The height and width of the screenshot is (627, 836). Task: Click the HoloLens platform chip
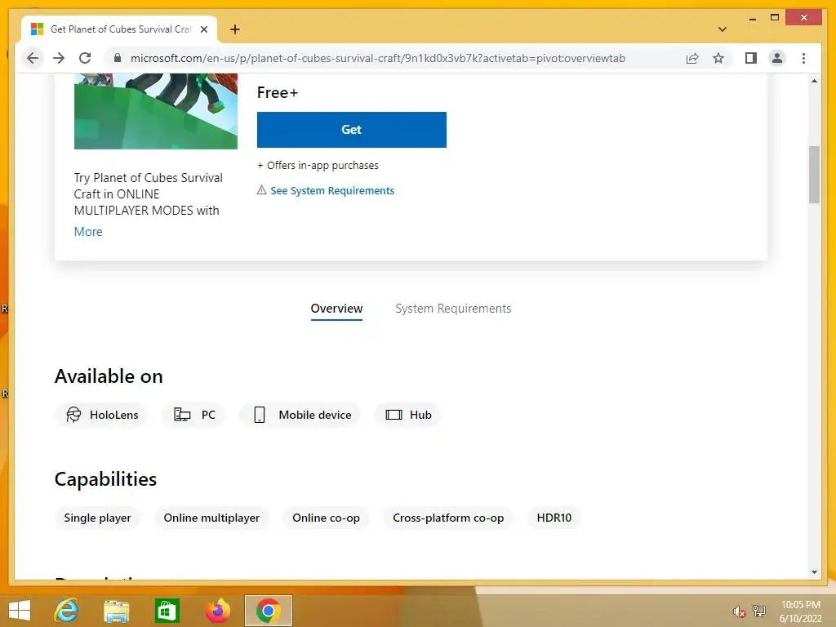tap(101, 415)
